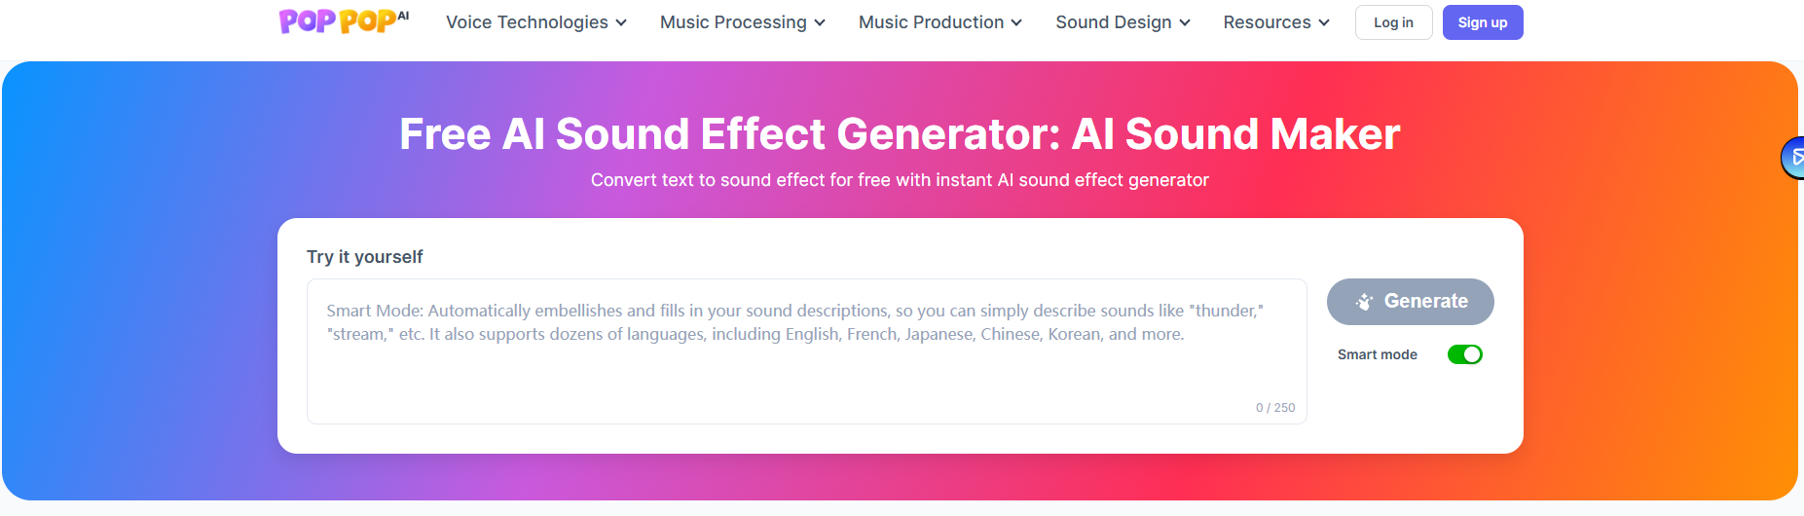The width and height of the screenshot is (1804, 516).
Task: Click the 'Convert text to sound effect' subtitle
Action: click(x=900, y=180)
